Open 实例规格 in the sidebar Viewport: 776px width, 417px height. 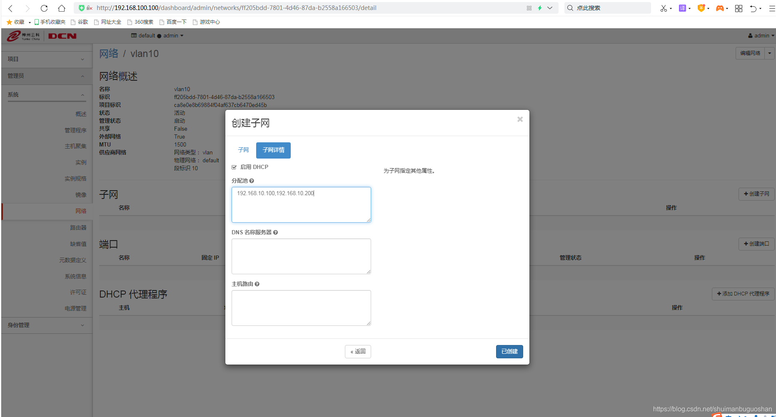tap(75, 179)
